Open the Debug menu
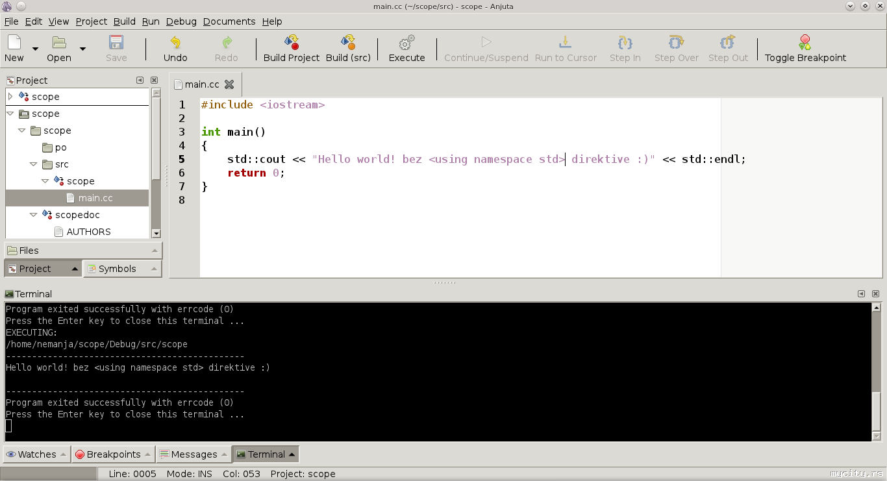Viewport: 887px width, 481px height. point(181,21)
